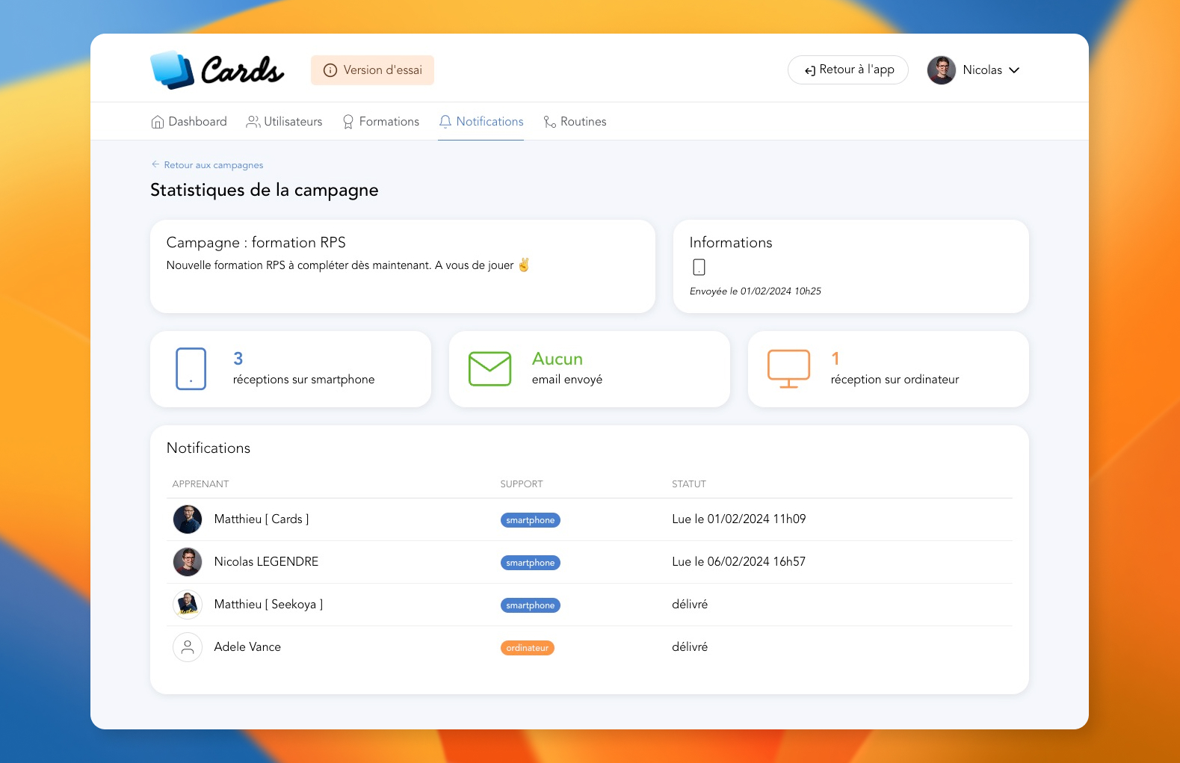
Task: Click status Lue le 01/02/2024 11h09
Action: [x=739, y=519]
